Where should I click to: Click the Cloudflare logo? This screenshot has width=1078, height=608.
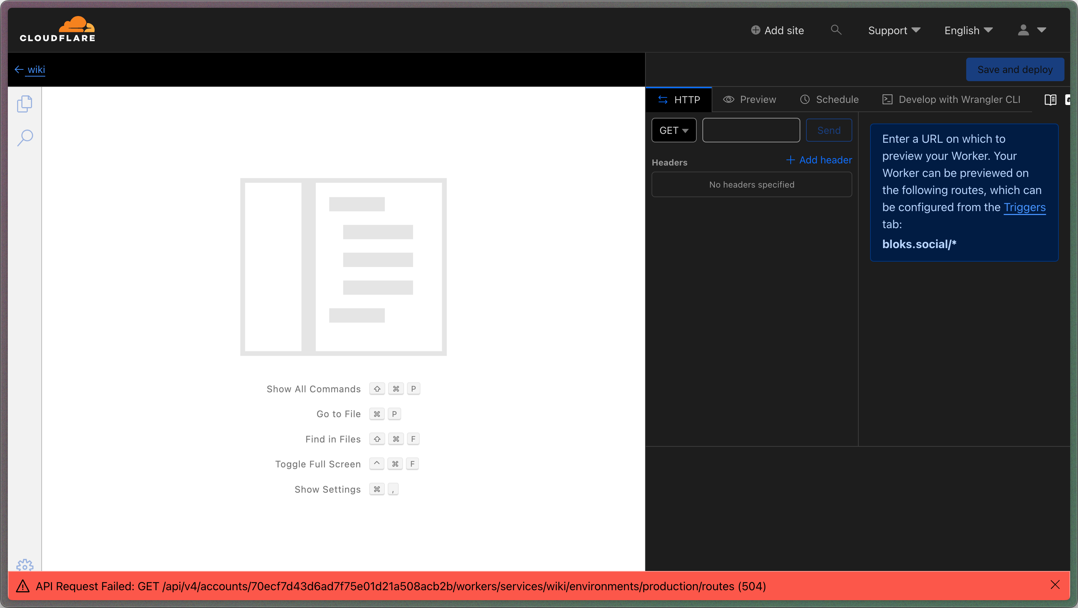click(58, 29)
